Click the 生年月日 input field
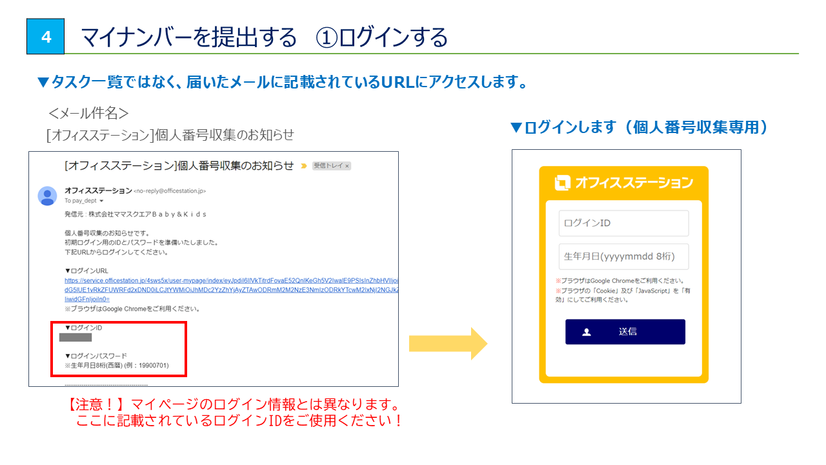Image resolution: width=826 pixels, height=465 pixels. (623, 256)
